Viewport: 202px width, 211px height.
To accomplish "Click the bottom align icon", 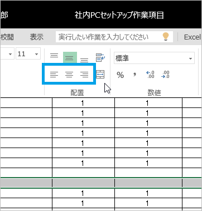I will [84, 60].
